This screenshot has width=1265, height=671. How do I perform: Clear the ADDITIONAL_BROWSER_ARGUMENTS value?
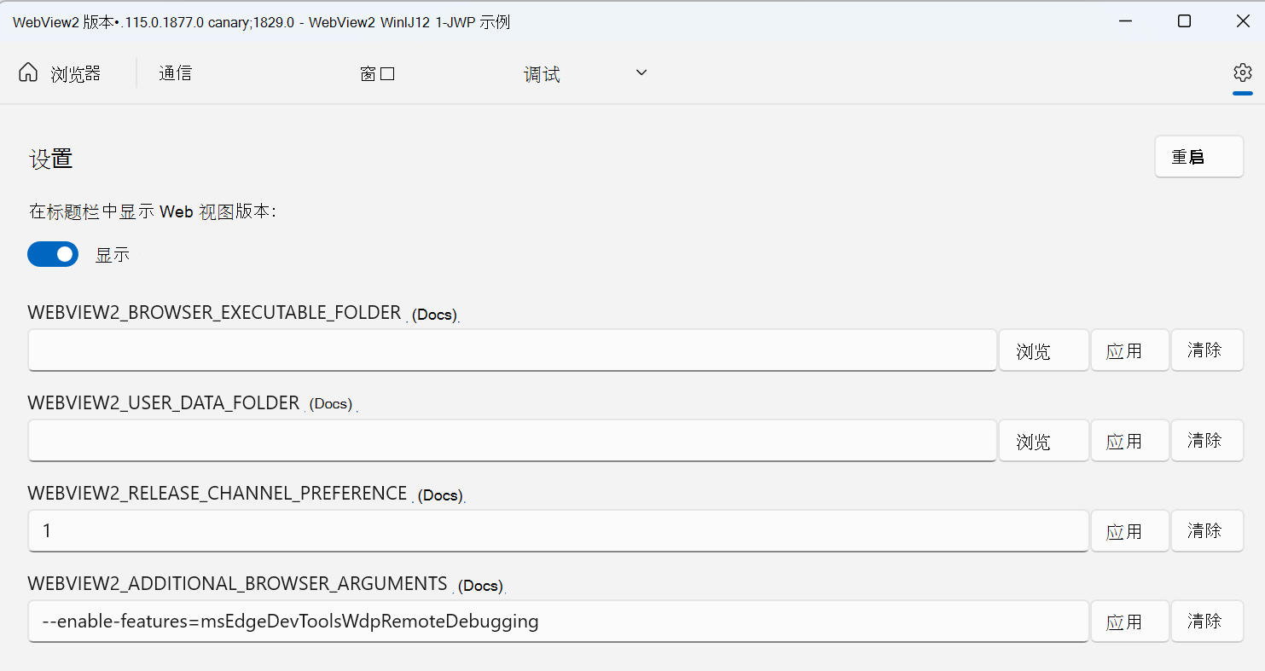click(1207, 622)
